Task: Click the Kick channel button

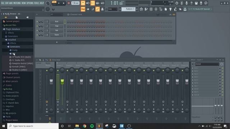Action: (57, 21)
